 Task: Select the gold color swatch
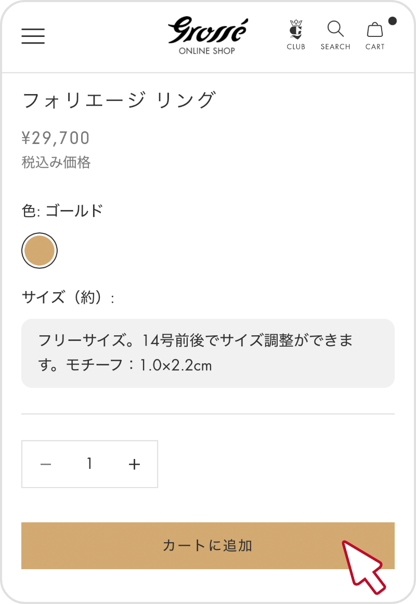[x=40, y=251]
